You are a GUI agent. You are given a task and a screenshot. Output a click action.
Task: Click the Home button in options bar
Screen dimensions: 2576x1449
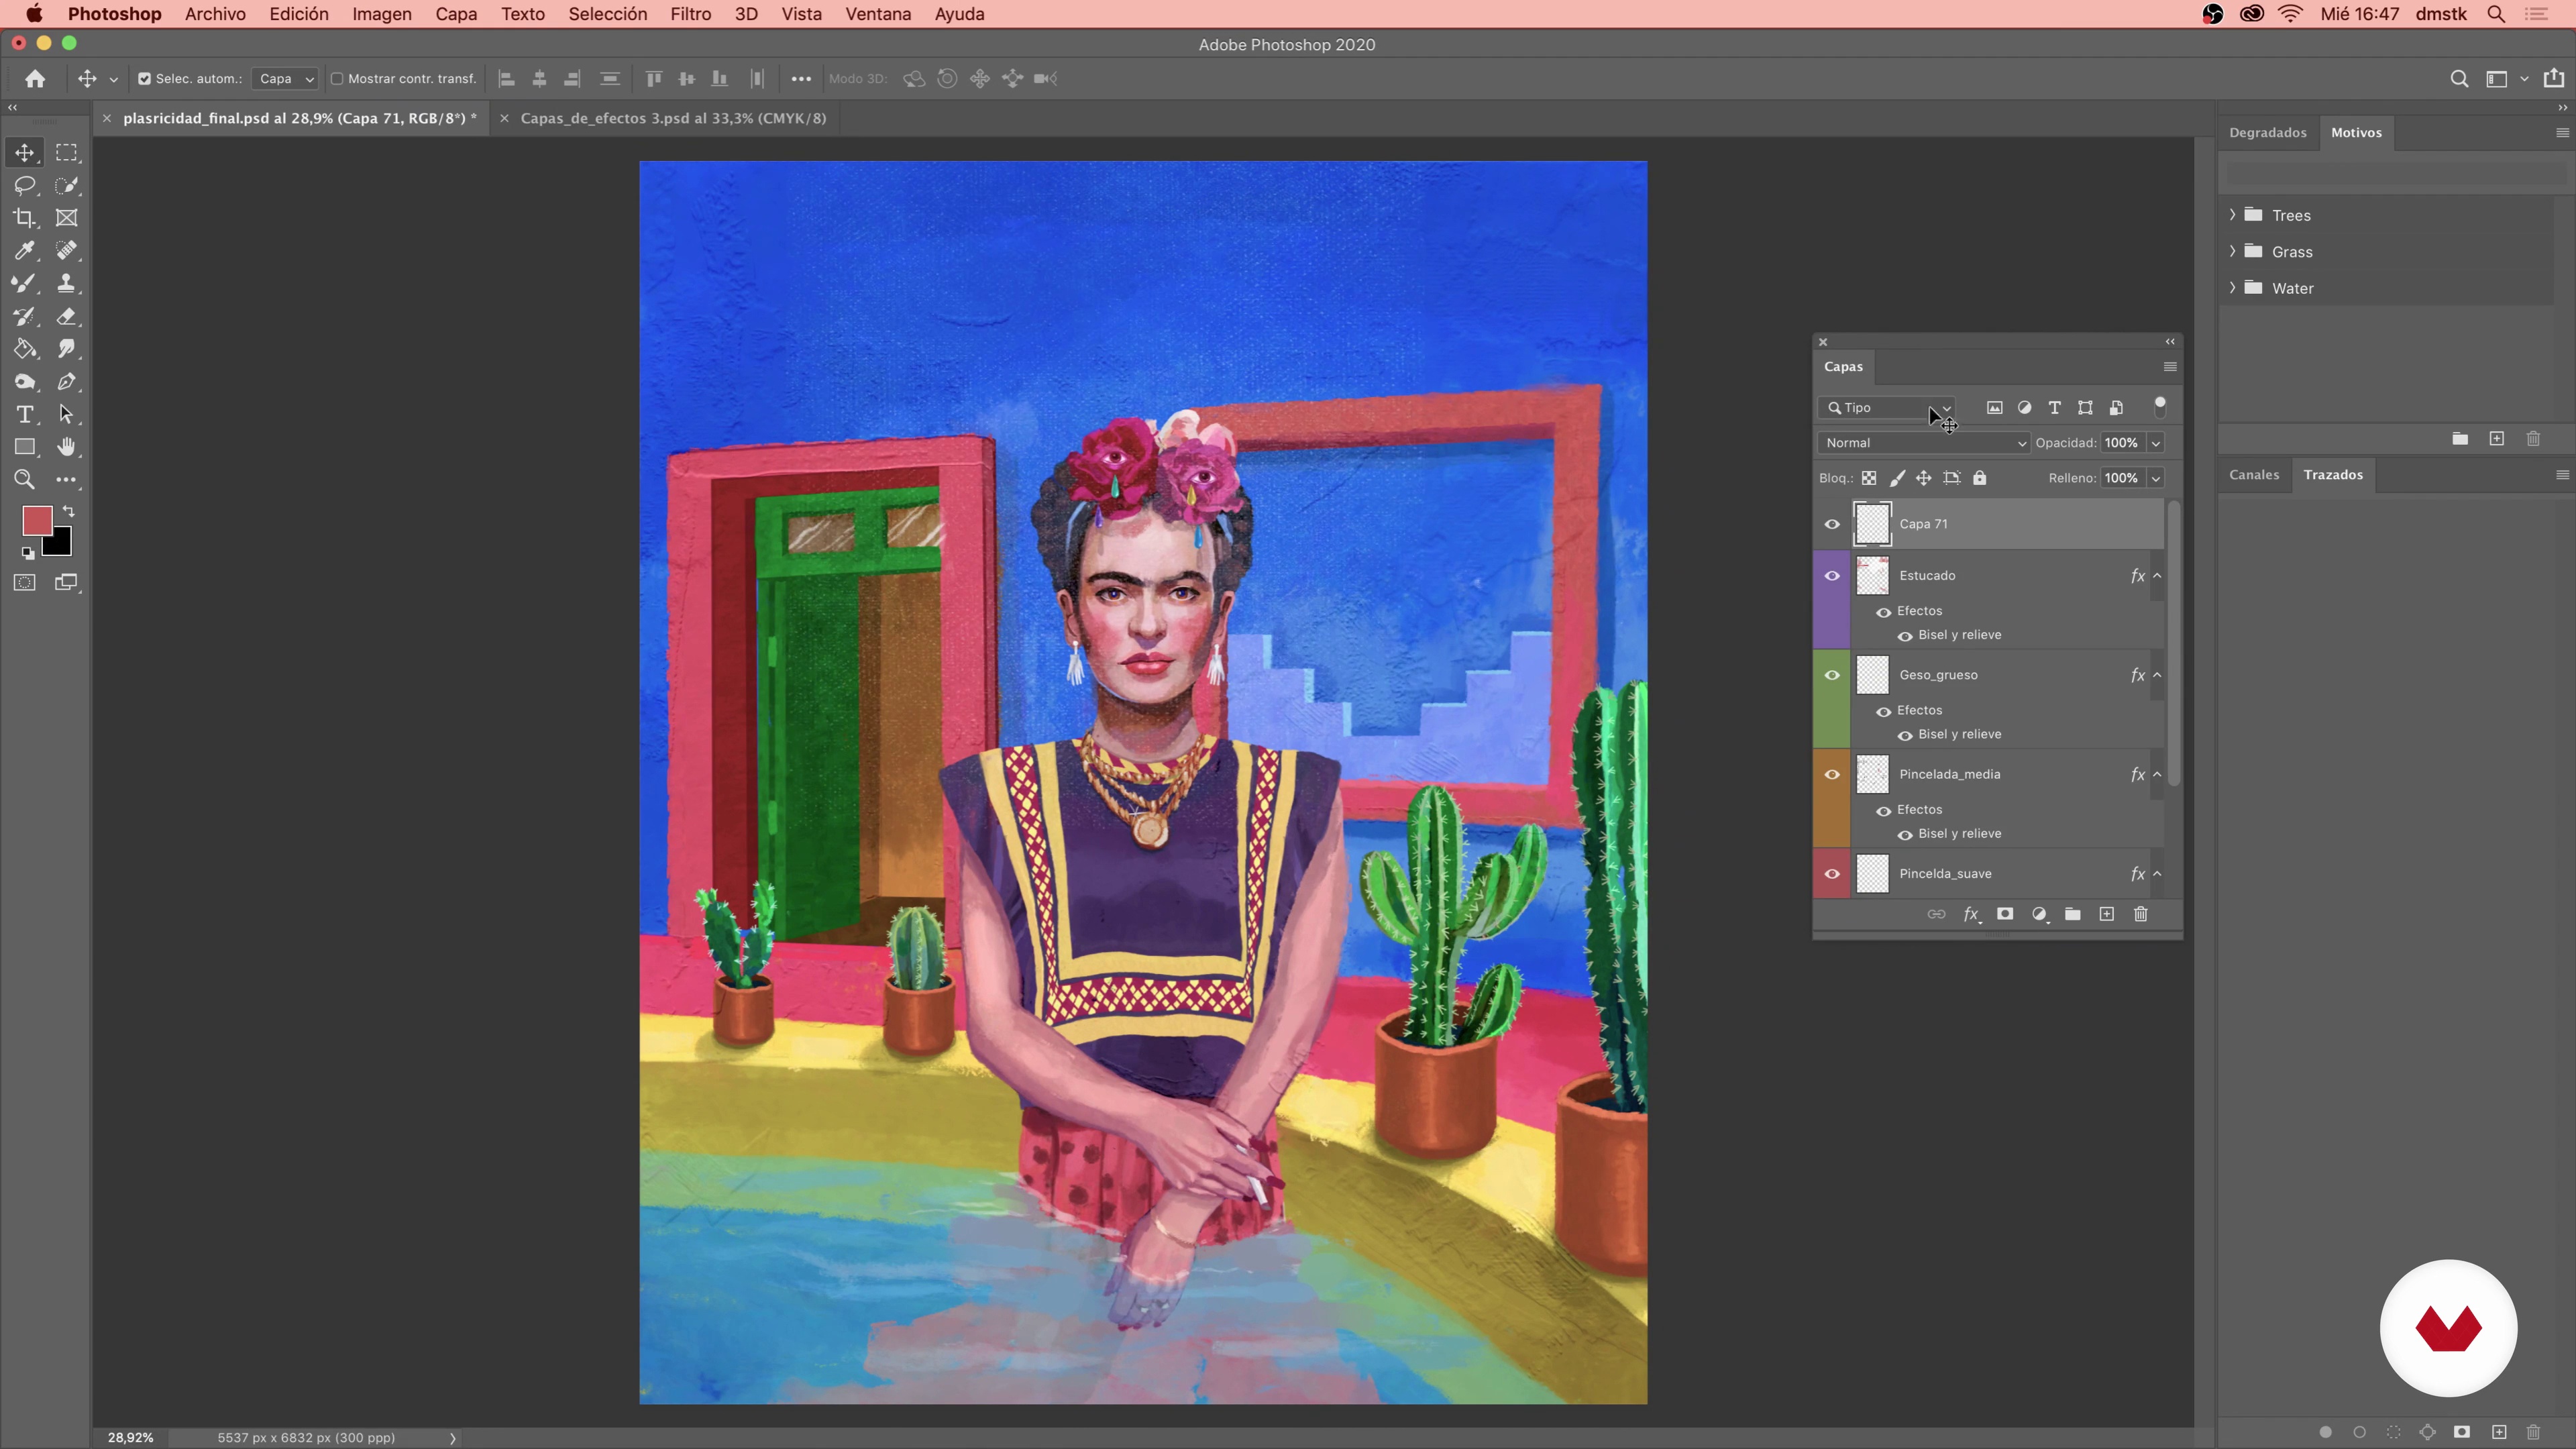(x=35, y=79)
